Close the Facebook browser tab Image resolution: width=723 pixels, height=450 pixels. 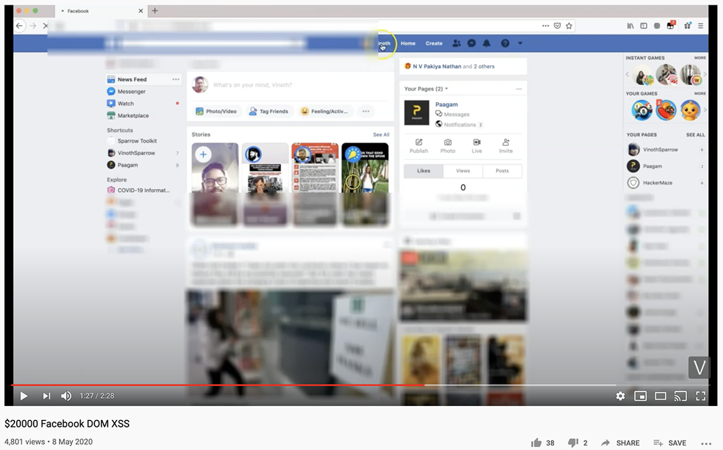[x=141, y=11]
